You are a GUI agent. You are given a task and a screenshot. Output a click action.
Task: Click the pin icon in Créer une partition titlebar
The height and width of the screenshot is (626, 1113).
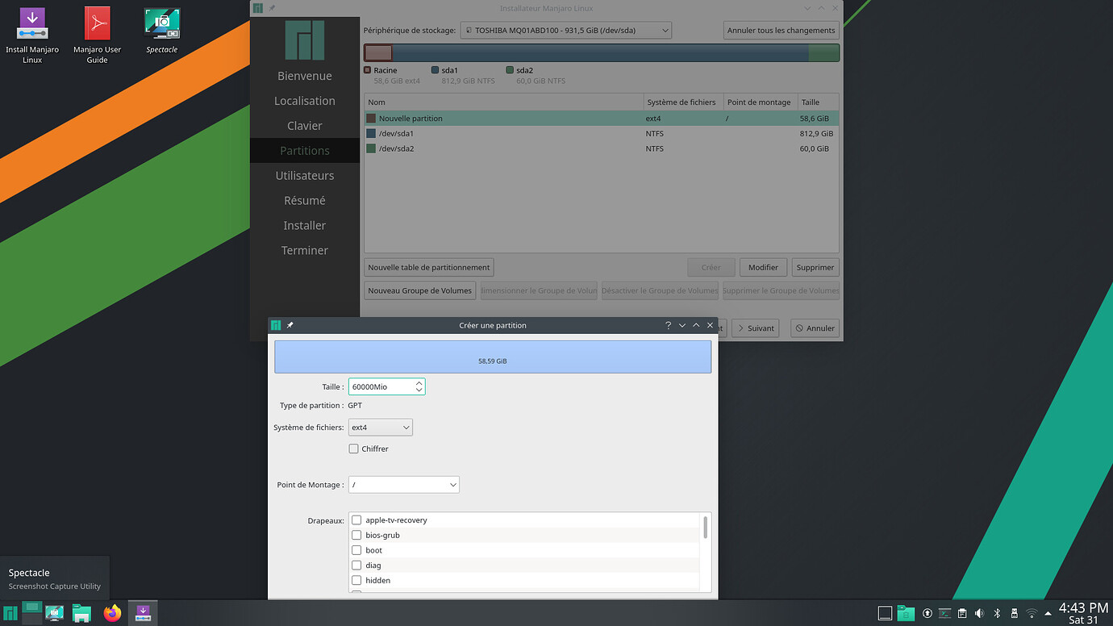290,325
